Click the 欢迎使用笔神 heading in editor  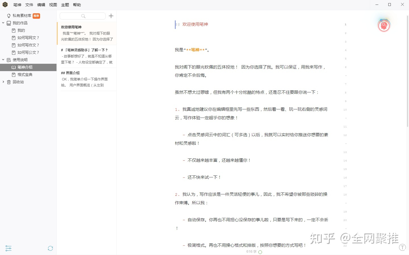click(195, 24)
